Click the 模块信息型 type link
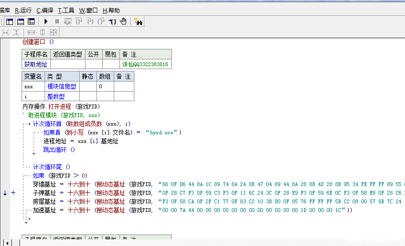 click(61, 87)
